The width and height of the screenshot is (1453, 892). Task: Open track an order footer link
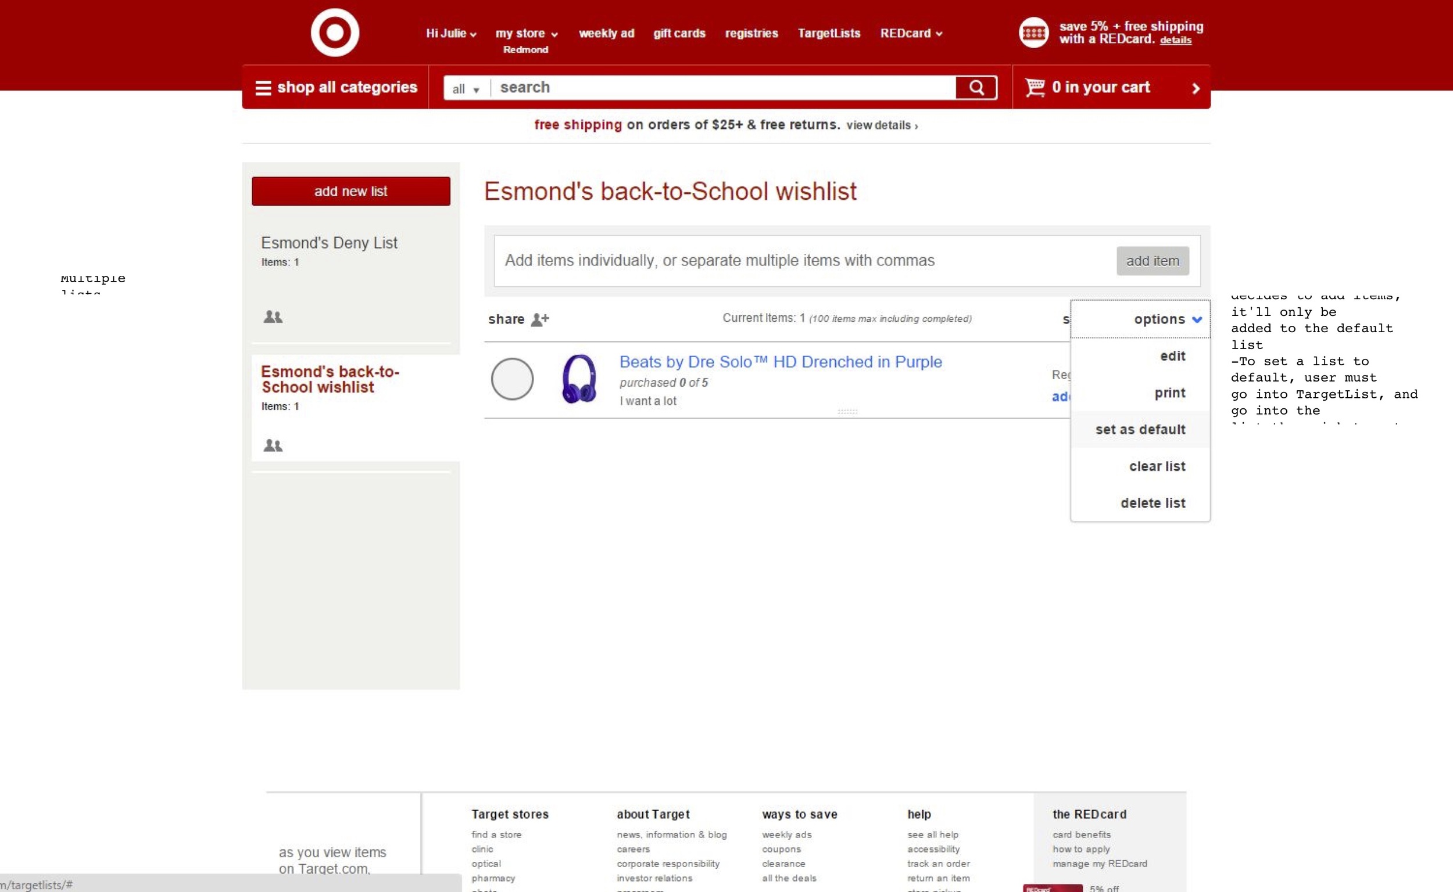click(938, 864)
